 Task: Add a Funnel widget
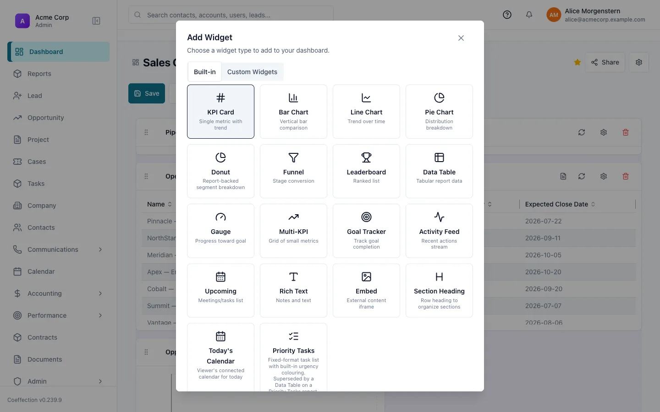point(293,171)
